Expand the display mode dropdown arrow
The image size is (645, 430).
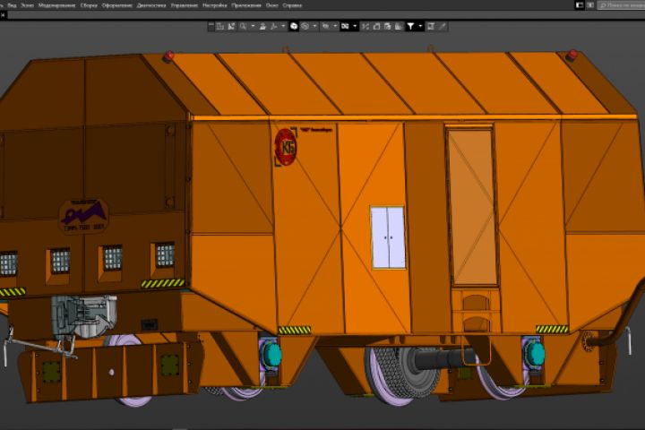(x=314, y=26)
